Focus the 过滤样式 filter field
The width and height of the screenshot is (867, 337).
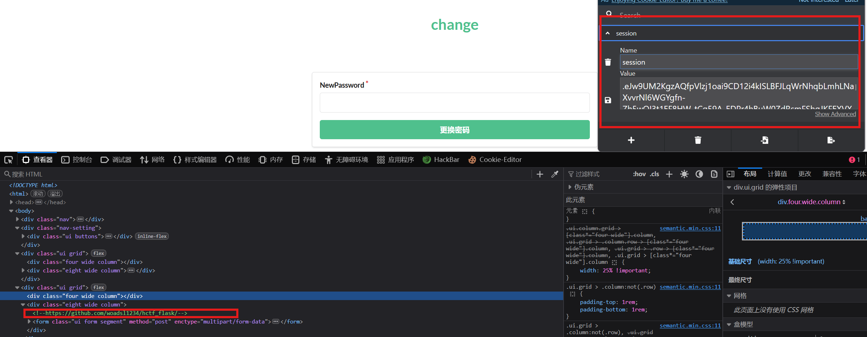(x=598, y=174)
